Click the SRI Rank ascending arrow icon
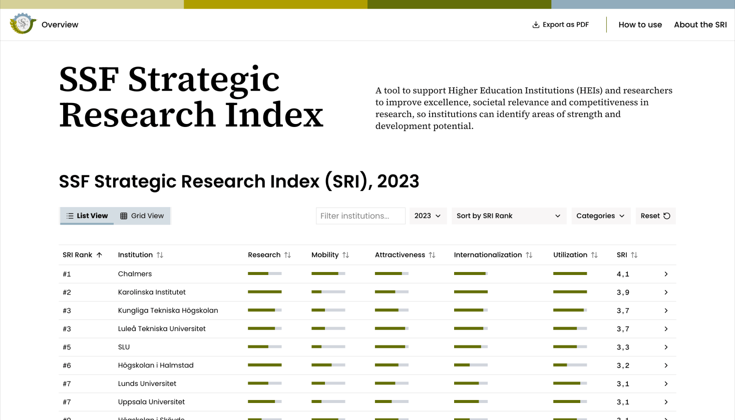Viewport: 735px width, 420px height. [99, 255]
